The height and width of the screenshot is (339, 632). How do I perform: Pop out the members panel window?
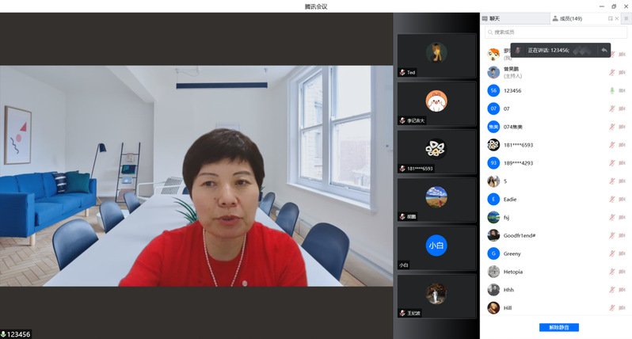tap(610, 18)
